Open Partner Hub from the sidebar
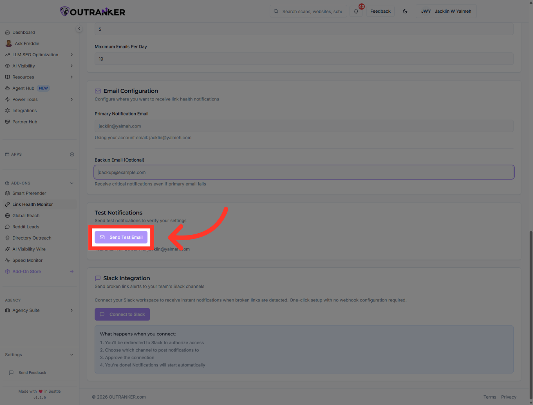Image resolution: width=533 pixels, height=405 pixels. tap(25, 122)
